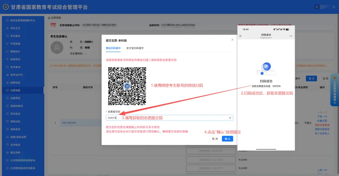This screenshot has width=339, height=176.
Task: Click 单个志愿导入 link
Action: click(x=322, y=134)
